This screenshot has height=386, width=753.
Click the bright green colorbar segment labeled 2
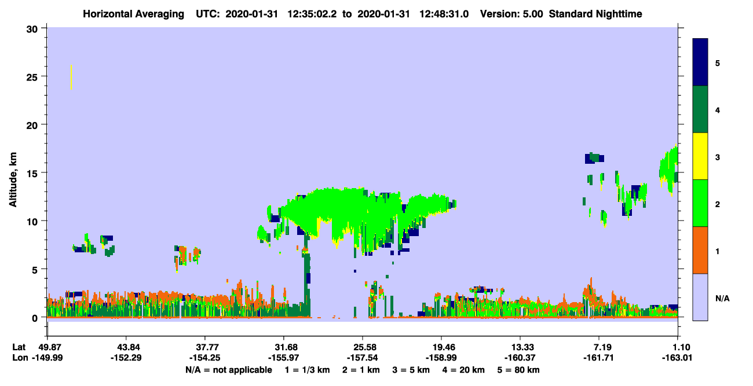pyautogui.click(x=700, y=203)
